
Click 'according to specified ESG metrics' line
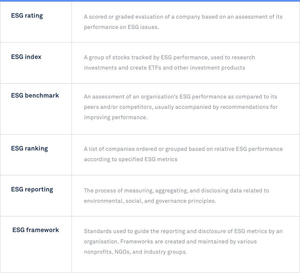131,159
